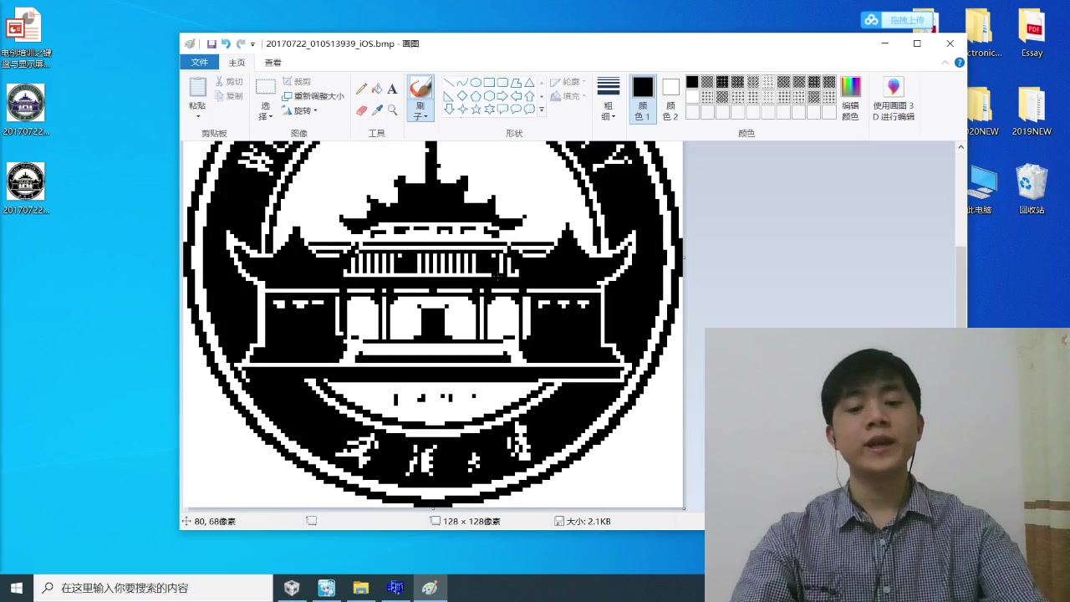This screenshot has width=1070, height=602.
Task: Open the Windows Start button
Action: coord(17,588)
